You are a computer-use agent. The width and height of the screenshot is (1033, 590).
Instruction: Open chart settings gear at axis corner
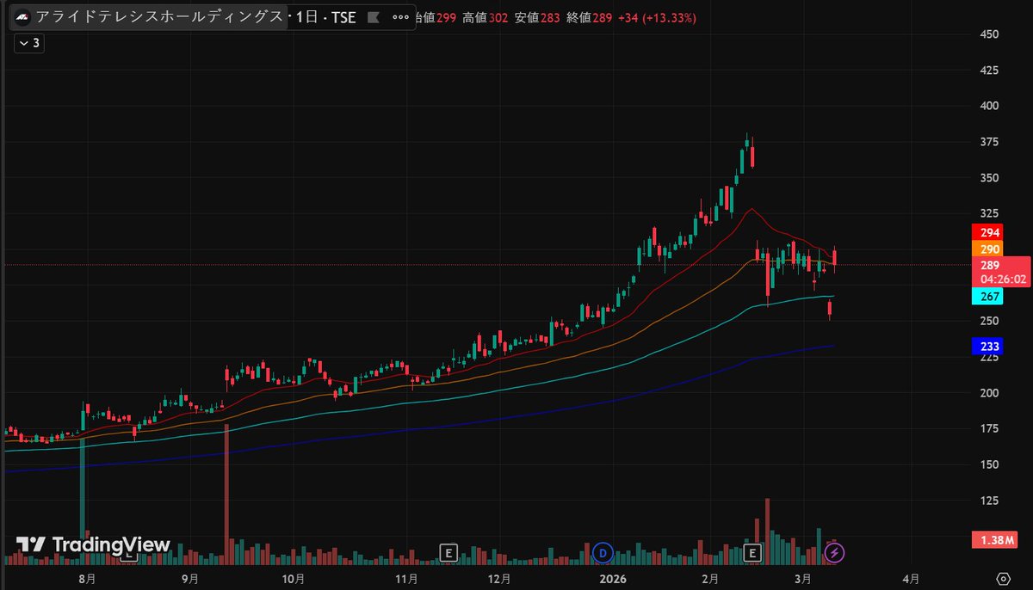coord(1003,577)
